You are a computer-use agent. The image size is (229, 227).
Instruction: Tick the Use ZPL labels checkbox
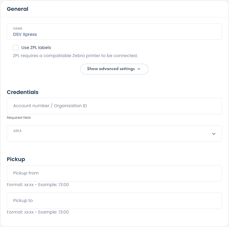tap(16, 48)
